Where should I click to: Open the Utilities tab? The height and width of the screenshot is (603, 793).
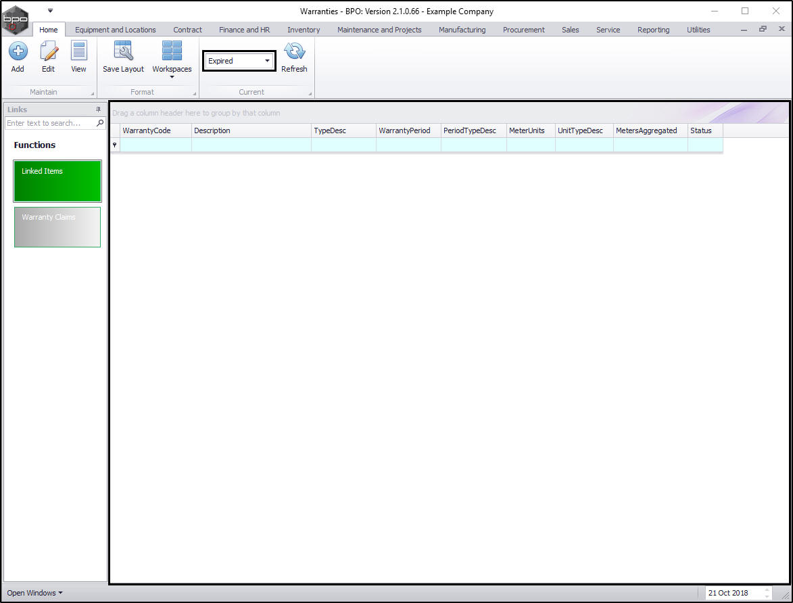(x=698, y=30)
